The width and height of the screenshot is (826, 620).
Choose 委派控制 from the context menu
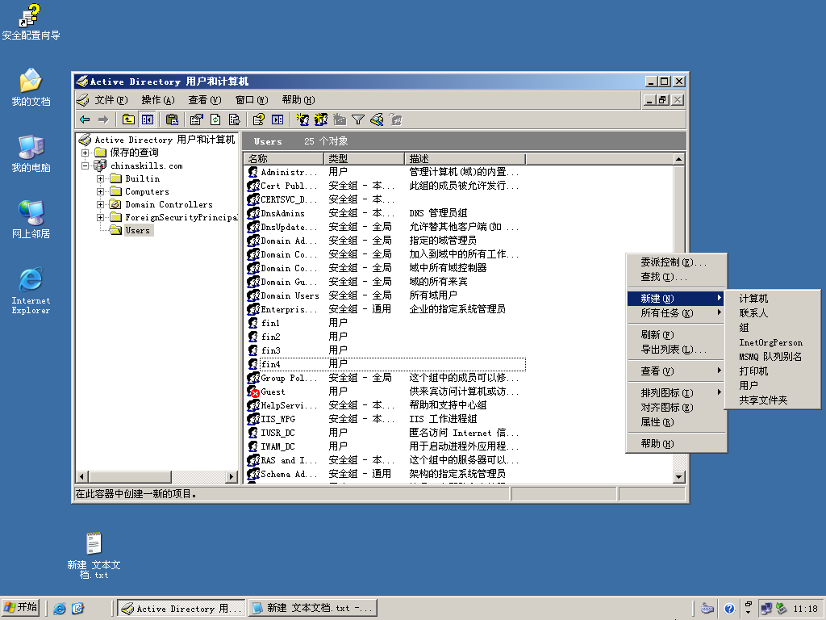coord(677,262)
